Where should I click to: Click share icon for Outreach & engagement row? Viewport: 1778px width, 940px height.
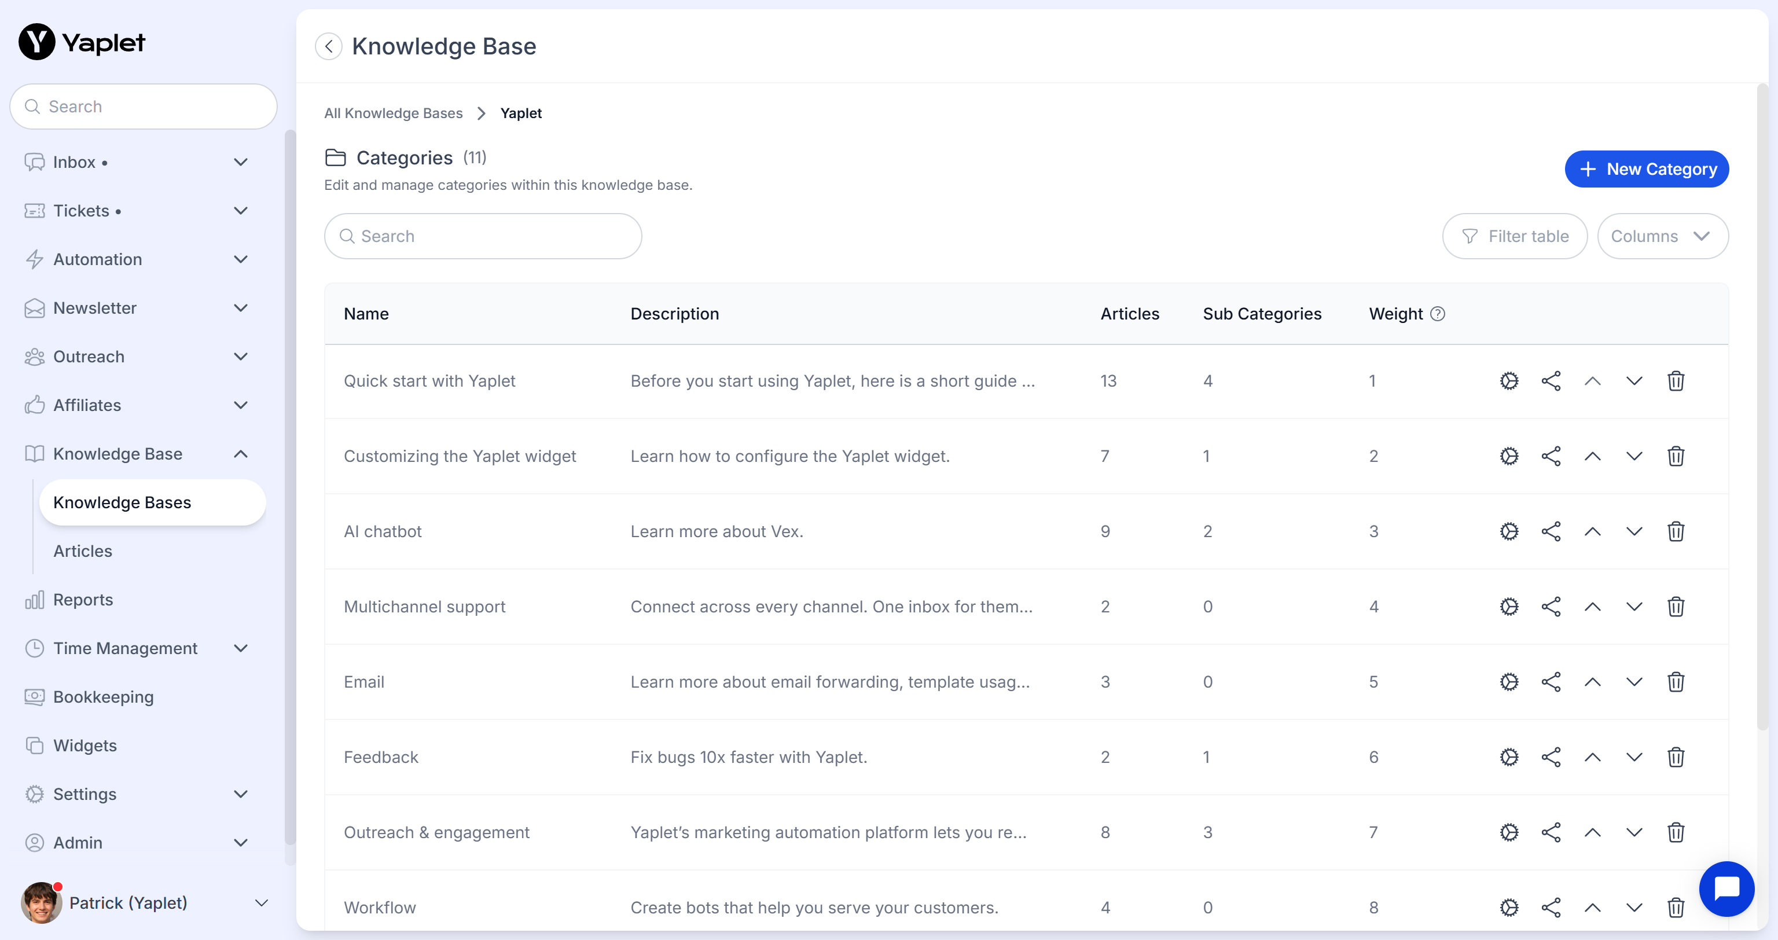1550,832
